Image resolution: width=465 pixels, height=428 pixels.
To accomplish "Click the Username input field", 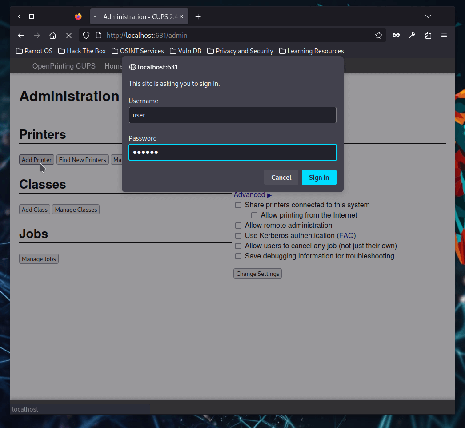I will pos(232,115).
